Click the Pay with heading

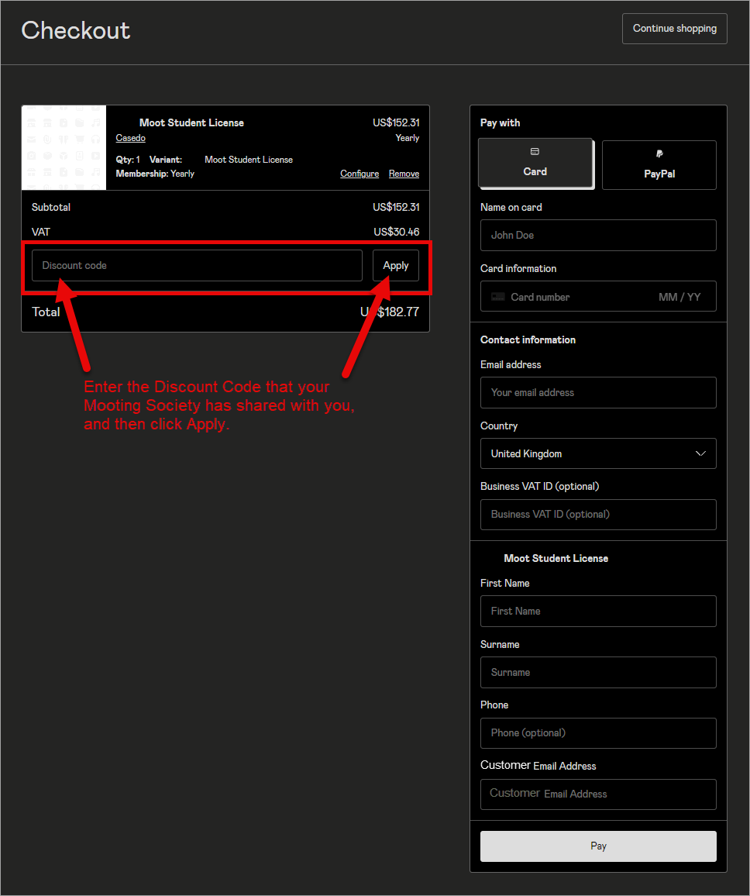500,123
